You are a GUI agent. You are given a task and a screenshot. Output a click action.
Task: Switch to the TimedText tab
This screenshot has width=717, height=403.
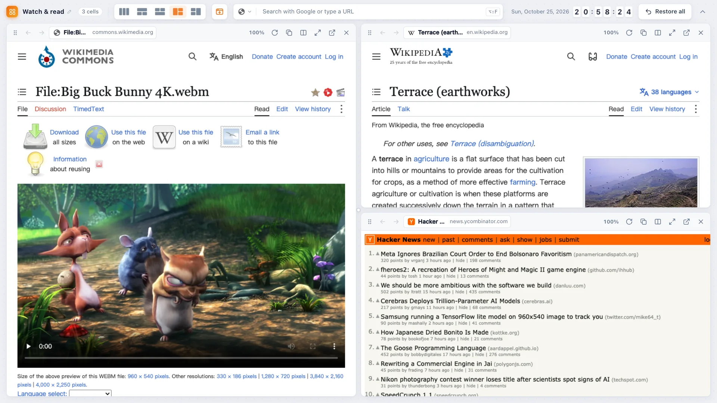pyautogui.click(x=89, y=109)
